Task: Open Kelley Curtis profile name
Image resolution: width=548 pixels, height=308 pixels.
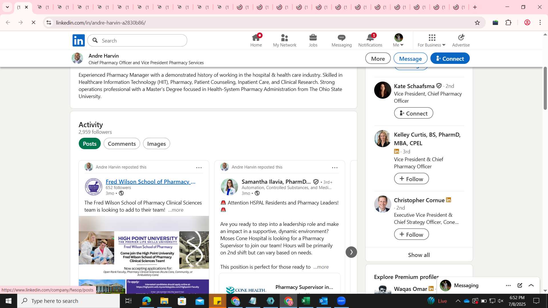Action: [427, 139]
